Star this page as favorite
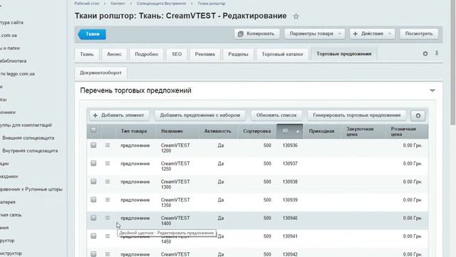Image resolution: width=456 pixels, height=257 pixels. (296, 16)
